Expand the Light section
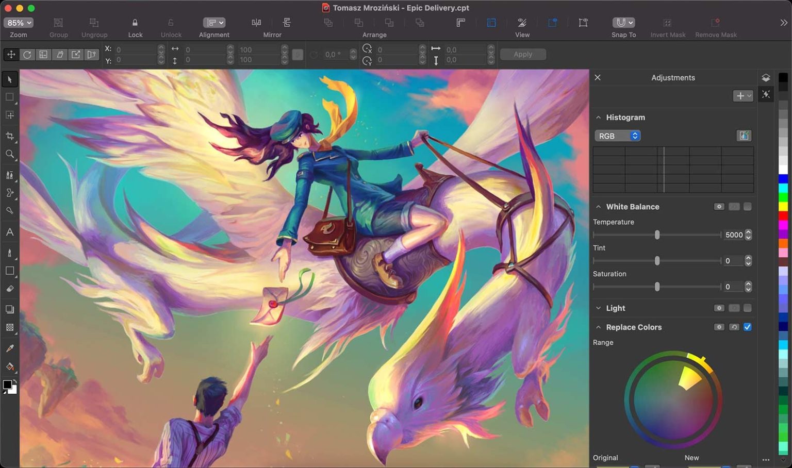Screen dimensions: 792x468 (x=598, y=308)
